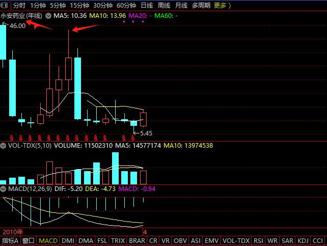Select the VR indicator tab
327x246 pixels.
pyautogui.click(x=166, y=241)
